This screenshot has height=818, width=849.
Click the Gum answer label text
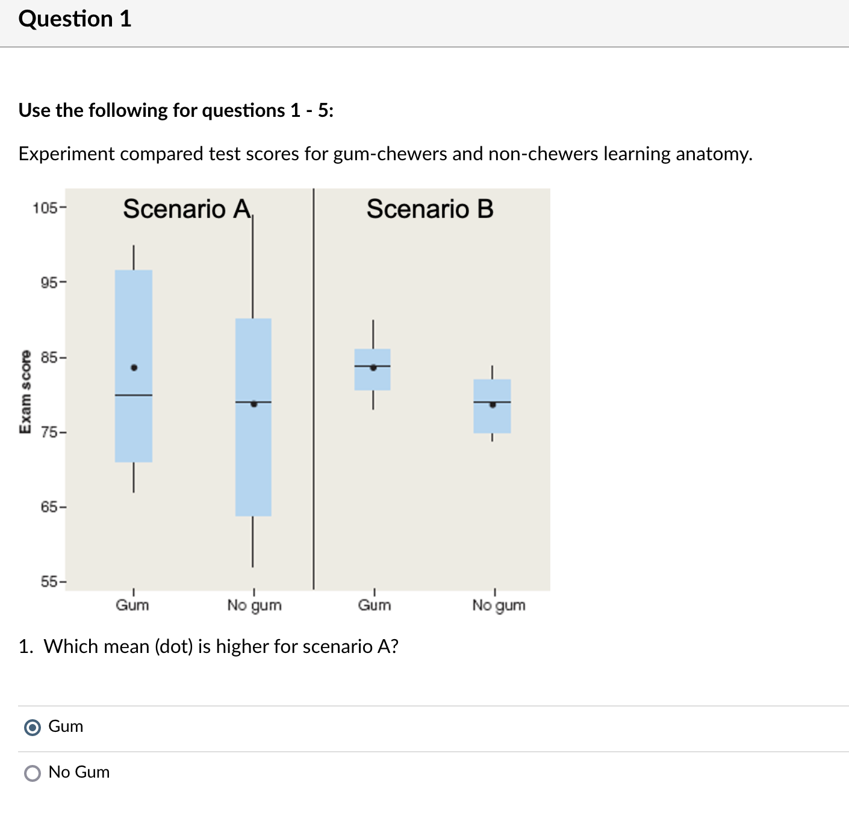66,726
